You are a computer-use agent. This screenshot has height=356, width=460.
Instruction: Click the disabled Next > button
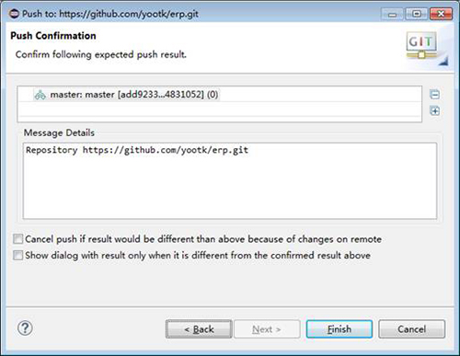point(267,329)
